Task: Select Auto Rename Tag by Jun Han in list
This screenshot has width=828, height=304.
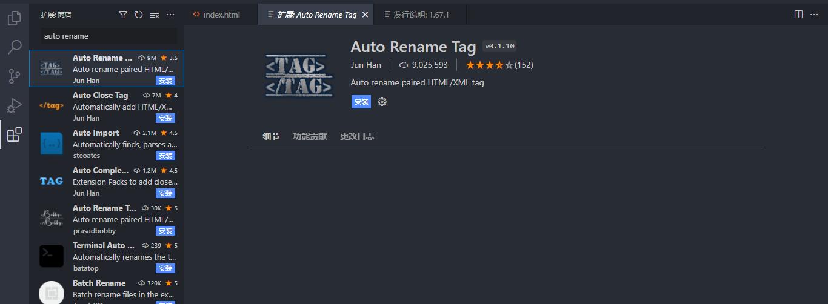Action: point(107,68)
